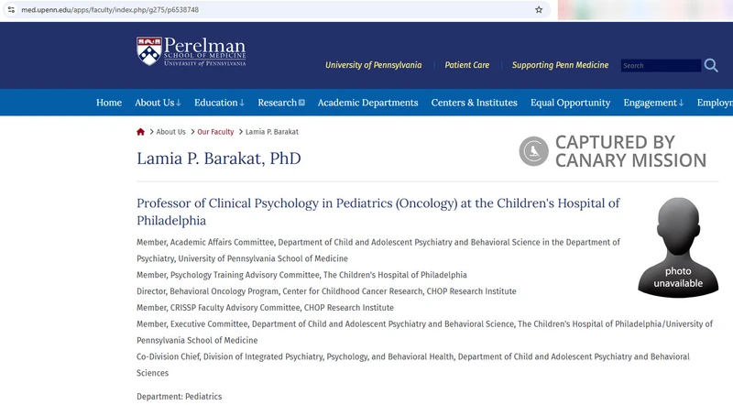Click the magnifier search icon
This screenshot has height=405, width=733.
711,65
